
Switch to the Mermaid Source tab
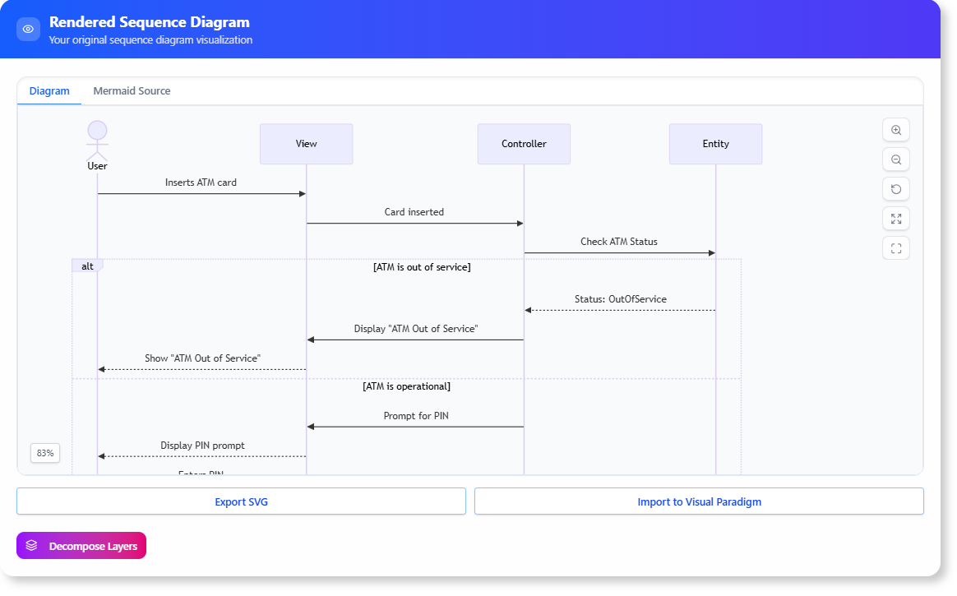tap(132, 91)
